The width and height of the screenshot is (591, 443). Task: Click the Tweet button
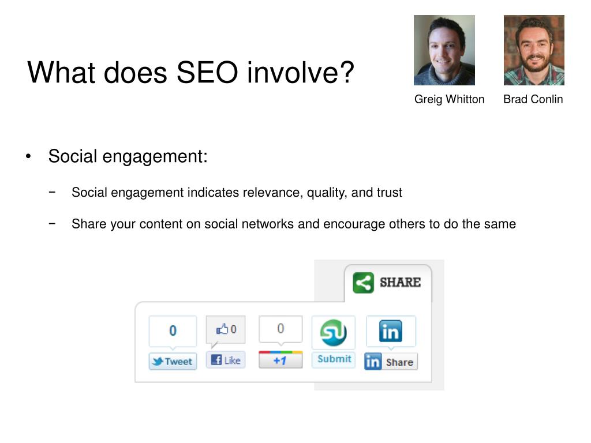(173, 361)
